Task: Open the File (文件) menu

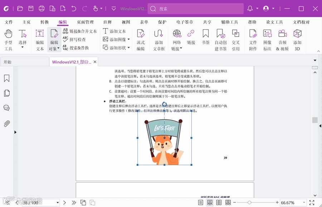Action: 9,22
